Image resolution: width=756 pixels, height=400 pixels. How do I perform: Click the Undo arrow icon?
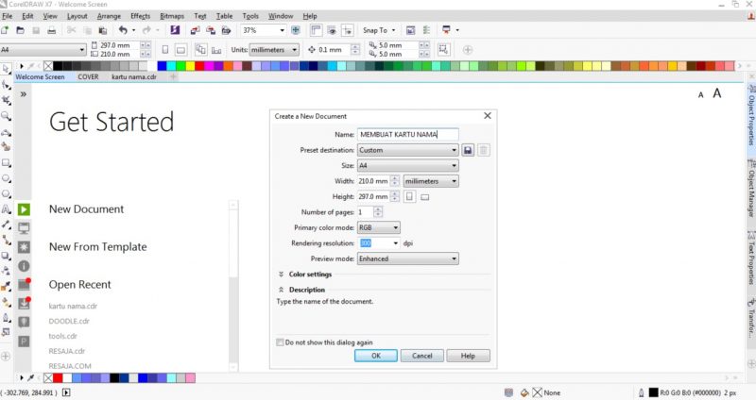[x=123, y=30]
